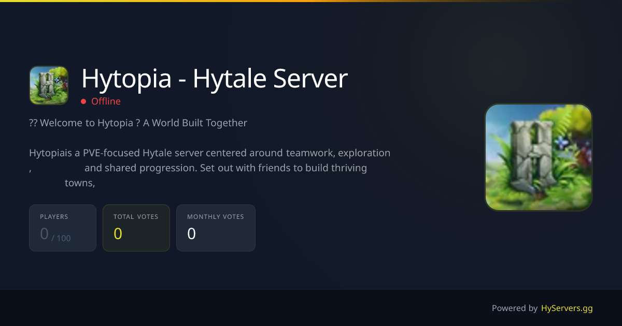Click the yellow total votes value 0
The height and width of the screenshot is (326, 622).
click(118, 234)
